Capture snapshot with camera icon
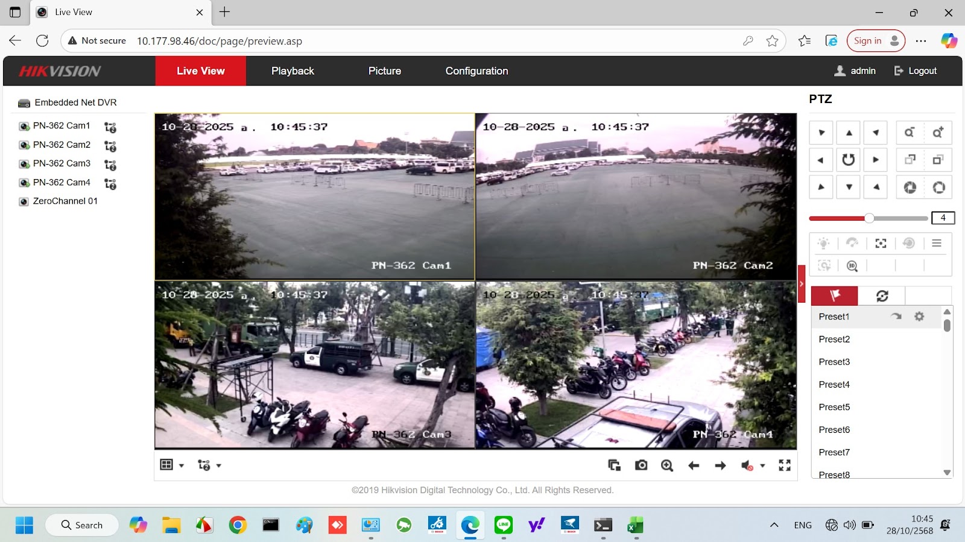 pyautogui.click(x=641, y=465)
